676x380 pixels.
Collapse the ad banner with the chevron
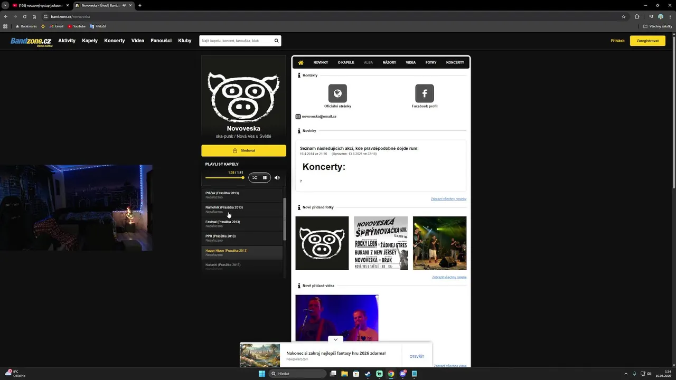coord(335,339)
